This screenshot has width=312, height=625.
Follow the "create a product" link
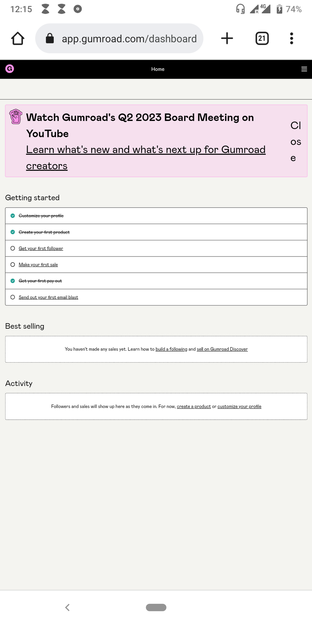click(194, 406)
